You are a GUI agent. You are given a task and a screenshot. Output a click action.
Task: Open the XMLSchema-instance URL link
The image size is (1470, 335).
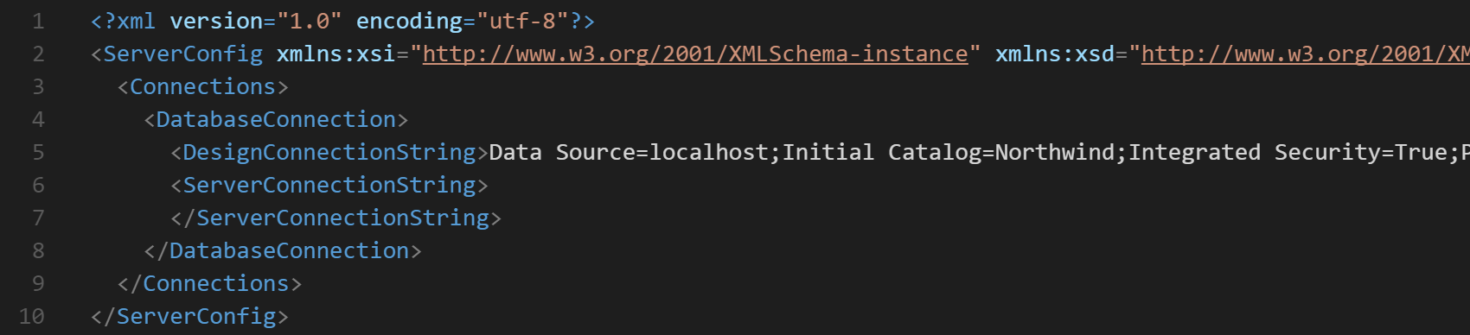pyautogui.click(x=695, y=54)
